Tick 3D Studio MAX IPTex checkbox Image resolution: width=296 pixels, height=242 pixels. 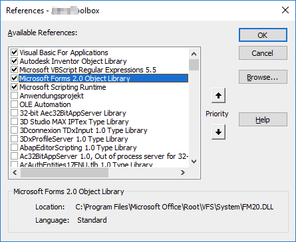(x=15, y=122)
